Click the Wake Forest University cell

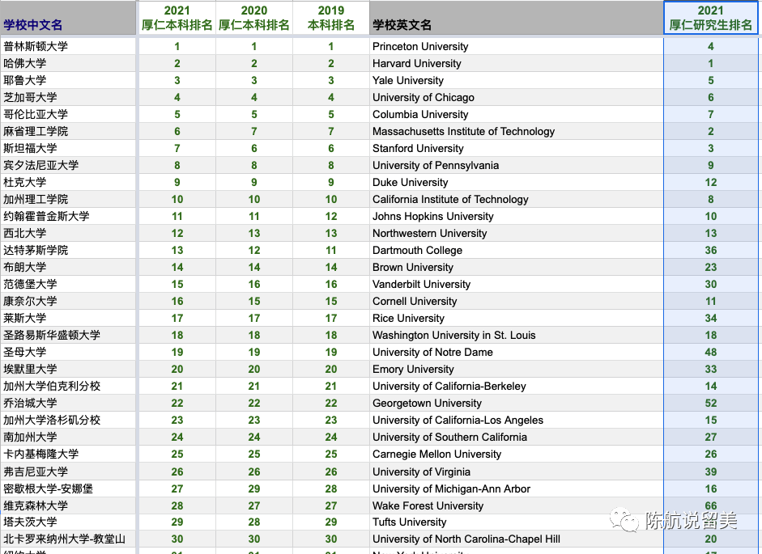[x=428, y=505]
